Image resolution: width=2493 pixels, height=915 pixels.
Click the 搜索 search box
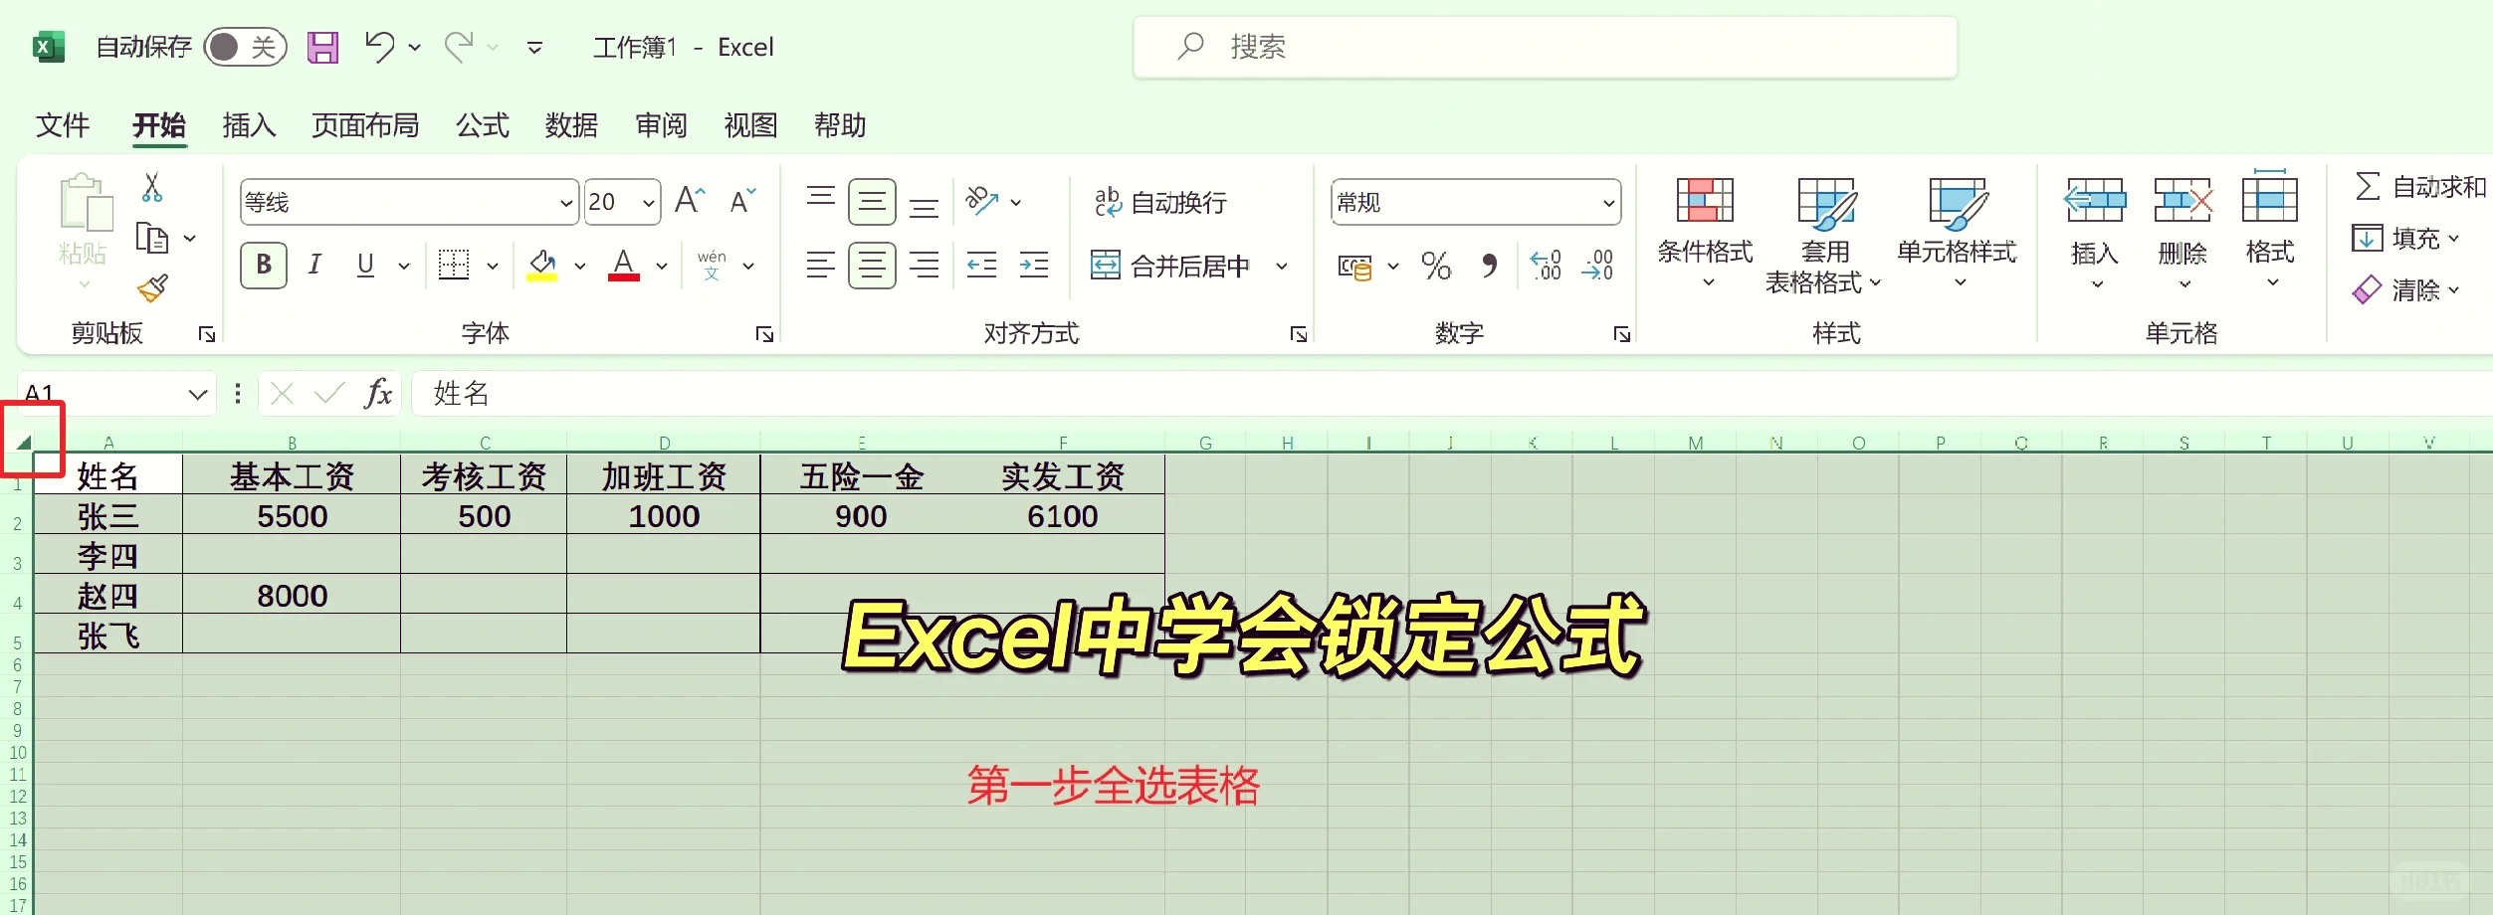click(1546, 47)
